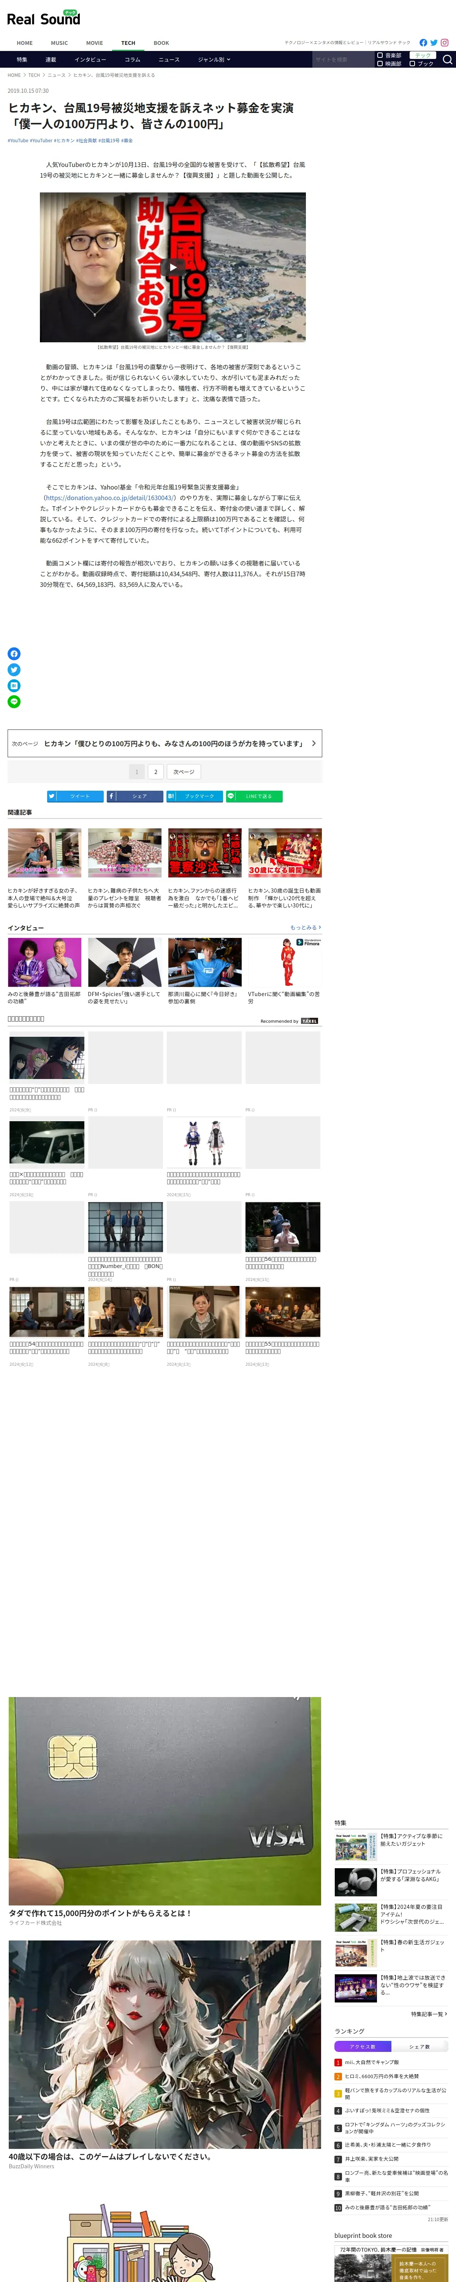
Task: Open Real Sound's Instagram page in header
Action: (x=445, y=43)
